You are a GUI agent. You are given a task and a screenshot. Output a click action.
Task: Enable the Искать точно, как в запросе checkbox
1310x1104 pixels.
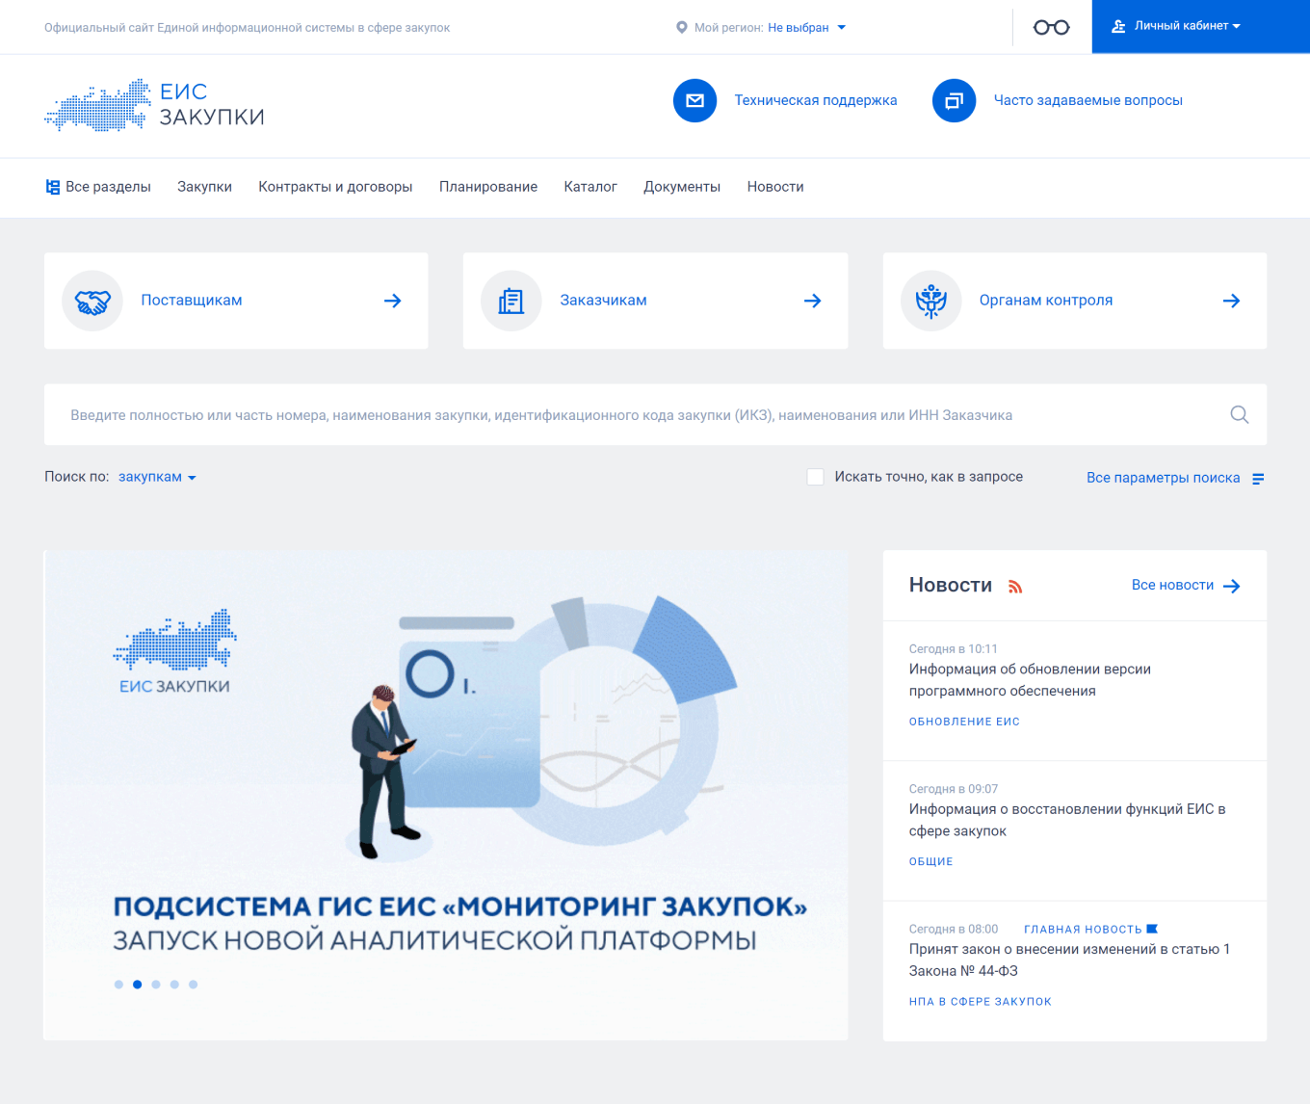click(815, 476)
